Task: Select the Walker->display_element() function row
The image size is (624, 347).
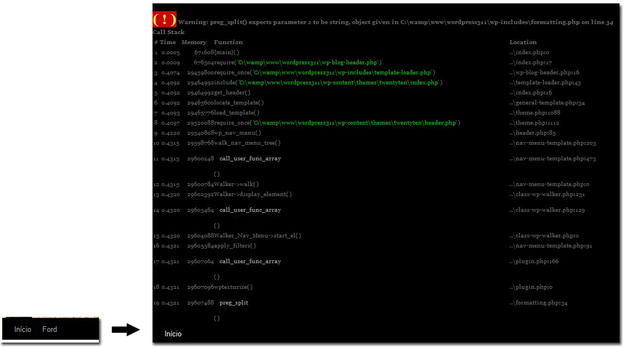Action: tap(253, 194)
